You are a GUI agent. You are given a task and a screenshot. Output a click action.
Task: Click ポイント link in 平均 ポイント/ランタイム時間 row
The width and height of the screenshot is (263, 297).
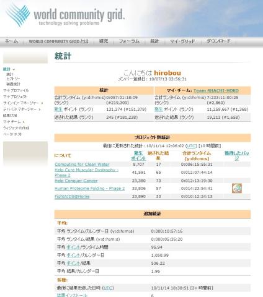coord(73,247)
